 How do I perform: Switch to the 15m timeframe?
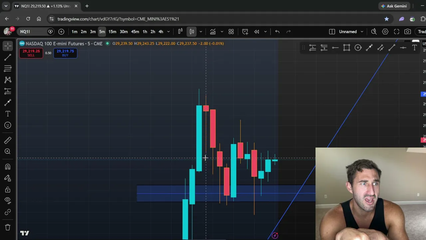click(x=112, y=32)
